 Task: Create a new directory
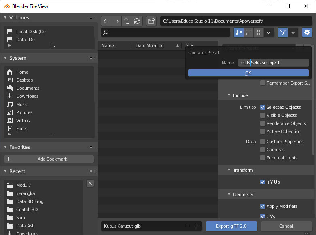coord(151,21)
